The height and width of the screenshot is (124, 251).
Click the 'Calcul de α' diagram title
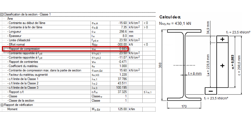[x=170, y=17]
